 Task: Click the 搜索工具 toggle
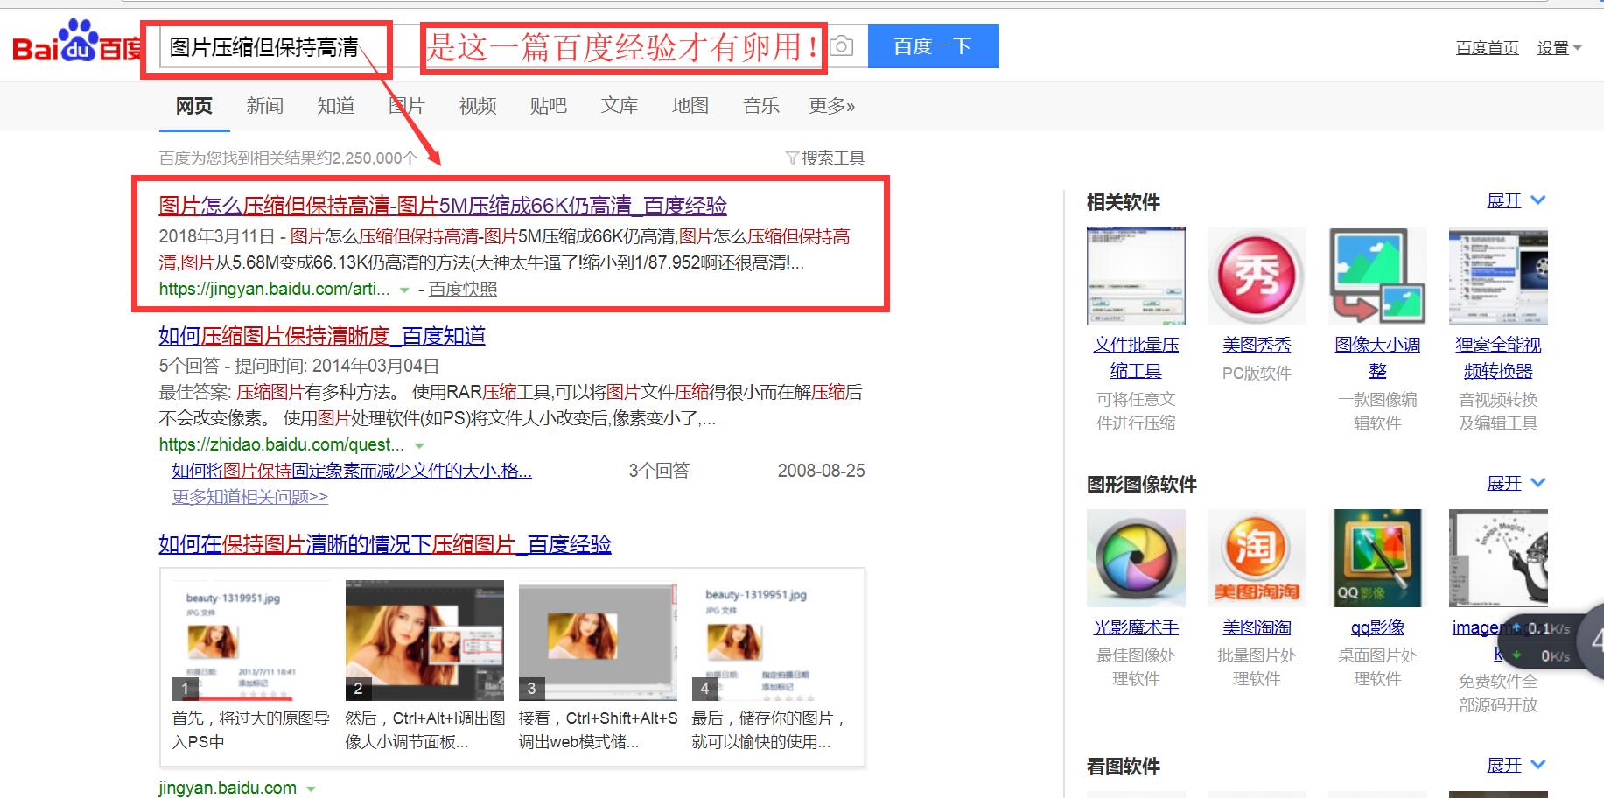coord(825,157)
